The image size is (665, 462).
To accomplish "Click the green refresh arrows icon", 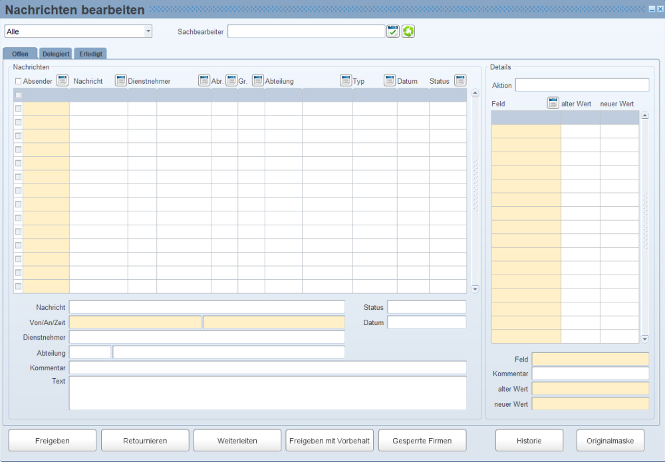I will point(408,31).
